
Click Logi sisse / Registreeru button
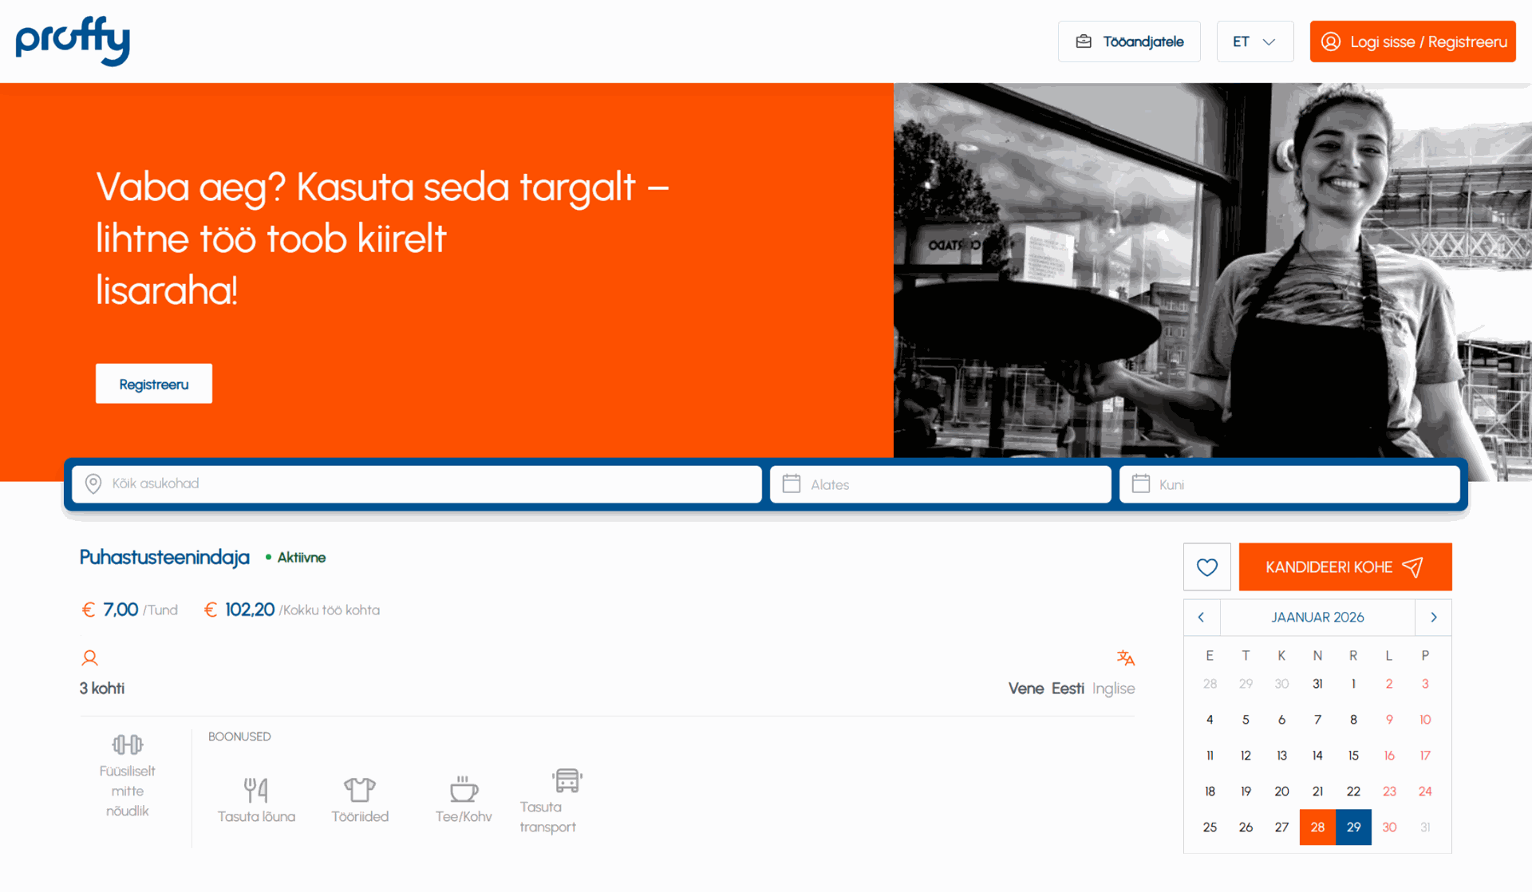coord(1412,41)
